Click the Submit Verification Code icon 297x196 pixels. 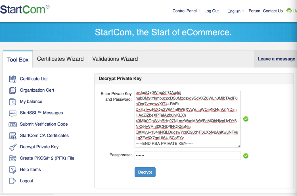(13, 125)
